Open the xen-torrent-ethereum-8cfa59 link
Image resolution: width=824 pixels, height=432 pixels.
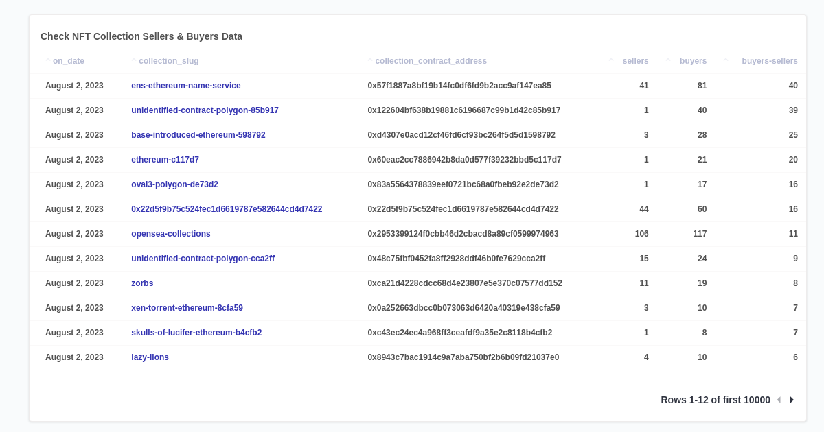(x=186, y=307)
